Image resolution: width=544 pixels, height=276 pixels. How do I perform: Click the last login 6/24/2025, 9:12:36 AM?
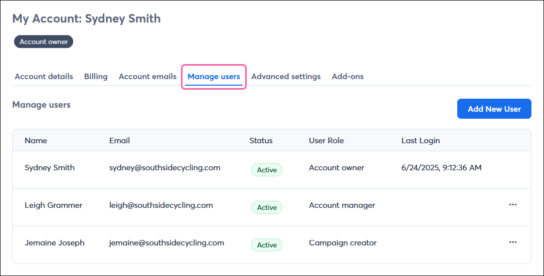point(441,168)
